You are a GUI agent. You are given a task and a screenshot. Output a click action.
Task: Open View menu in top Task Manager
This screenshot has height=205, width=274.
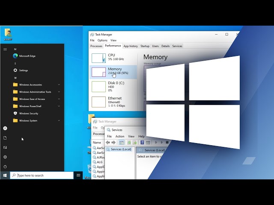pos(113,40)
